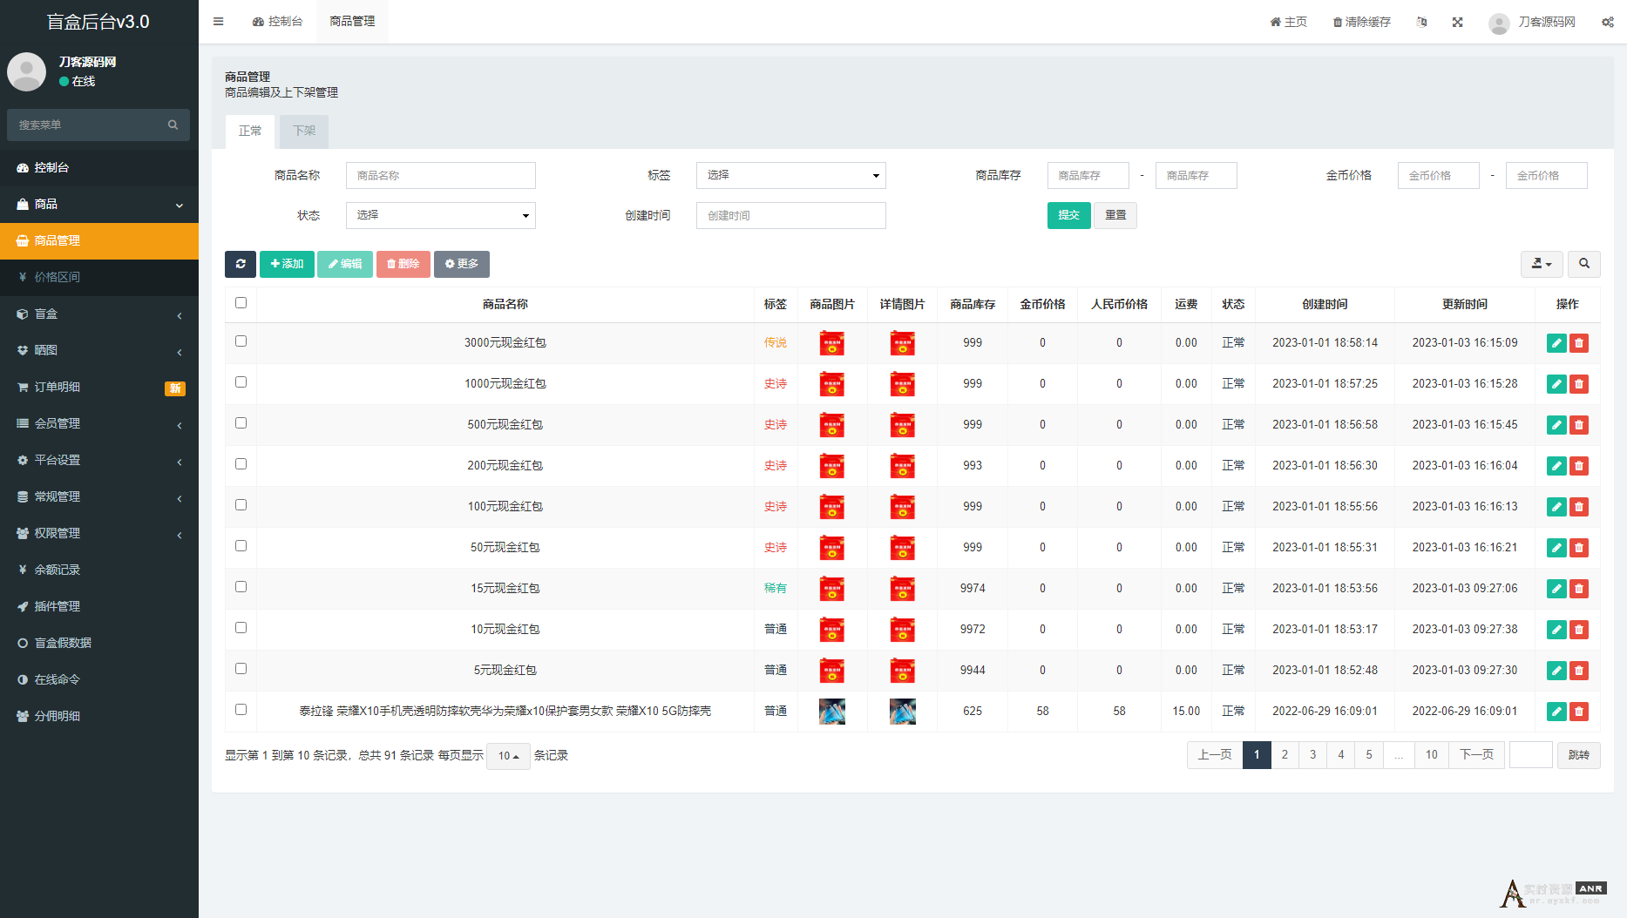1627x918 pixels.
Task: Delete the 3000元现金红包 row via trash icon
Action: pos(1579,343)
